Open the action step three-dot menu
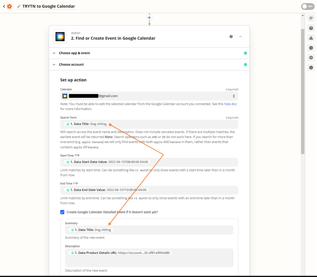Viewport: 317px width, 277px height. (x=241, y=36)
